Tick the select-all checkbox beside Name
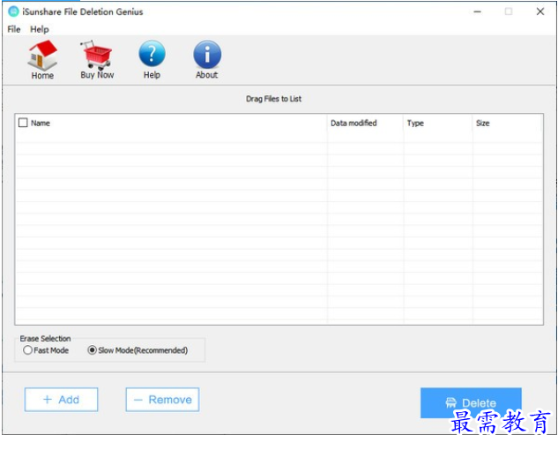The image size is (558, 450). point(23,123)
